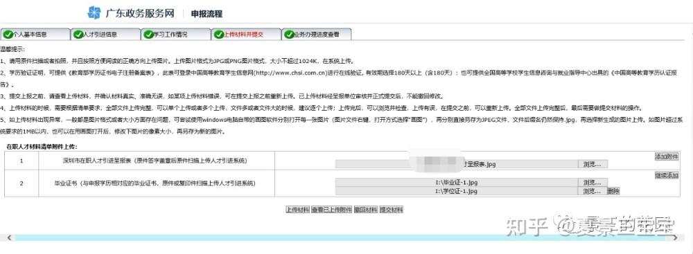Screen dimensions: 693x254
Task: Click green checkmark on 学习工作情况 tab
Action: tap(148, 35)
